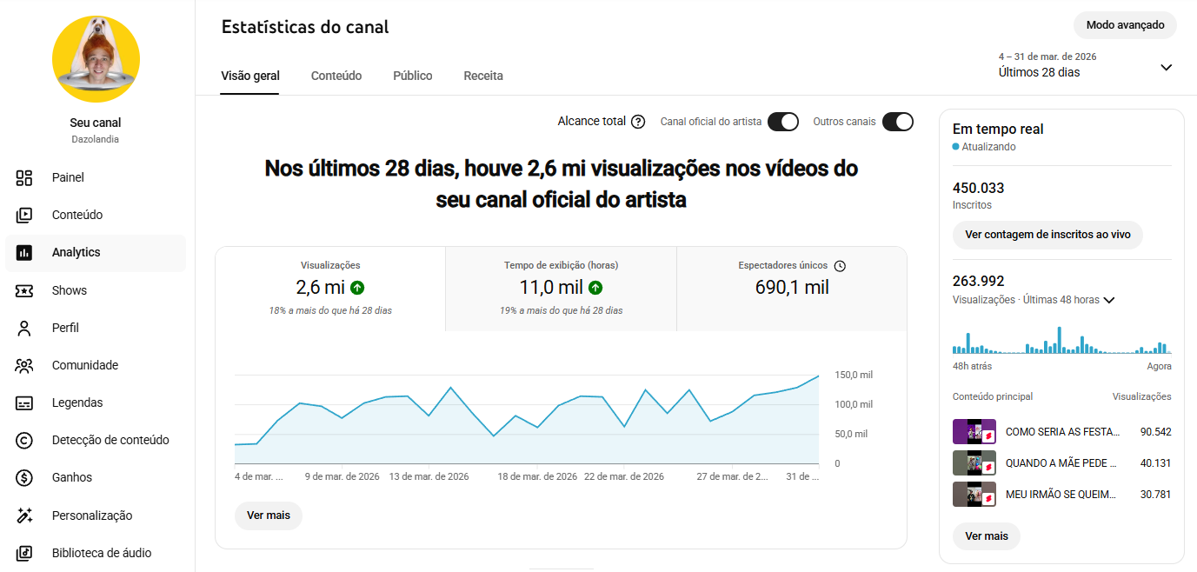
Task: Click Ver mais in Em tempo real panel
Action: [x=987, y=536]
